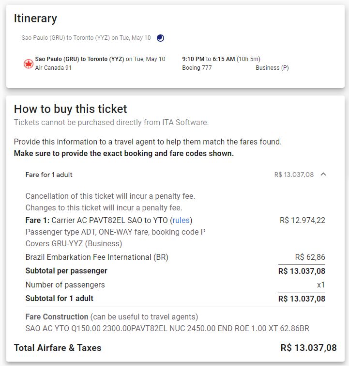The width and height of the screenshot is (349, 366).
Task: Click the Number of passengers x1 value
Action: pos(321,285)
